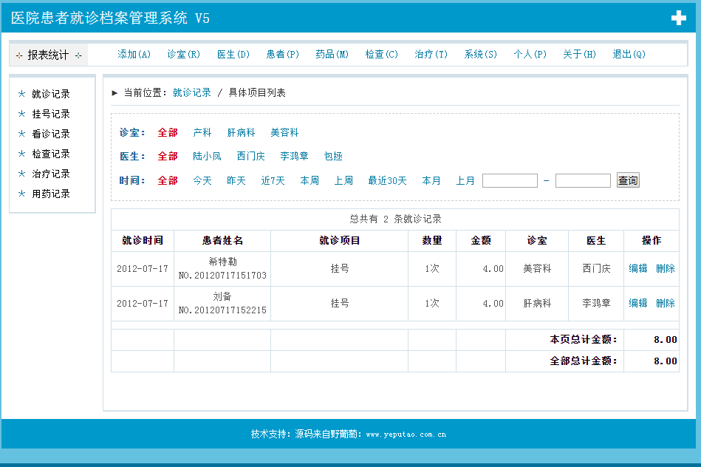Expand the 检查(C) menu

(381, 55)
